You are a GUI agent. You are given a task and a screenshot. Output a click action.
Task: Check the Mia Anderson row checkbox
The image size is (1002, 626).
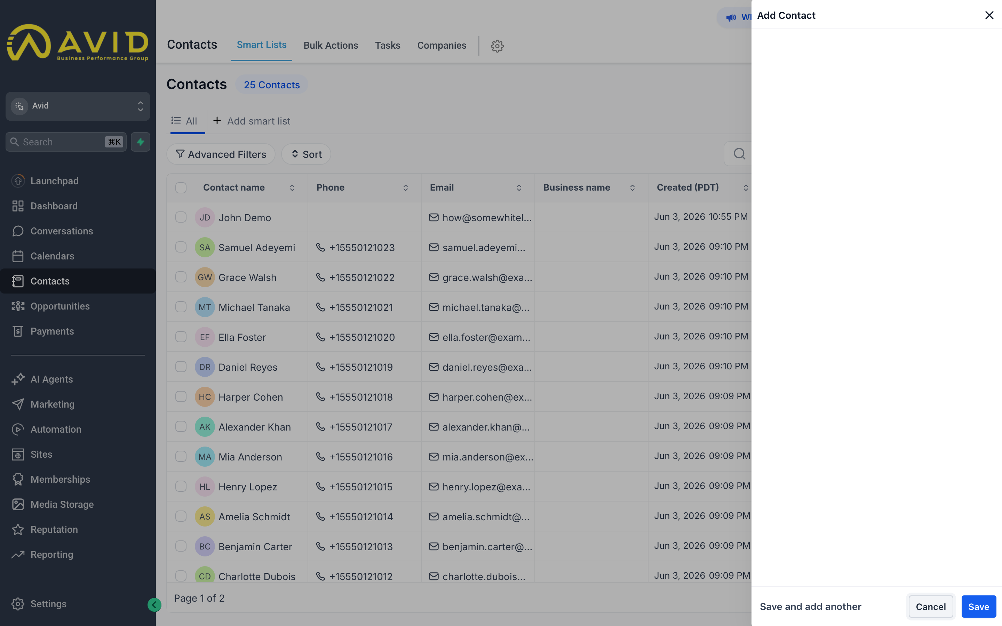[x=181, y=456]
